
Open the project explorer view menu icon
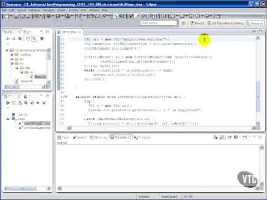coord(8,44)
